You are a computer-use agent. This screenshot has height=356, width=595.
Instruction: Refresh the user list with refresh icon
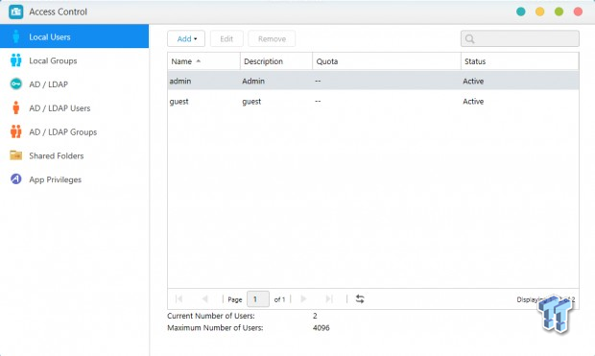360,299
